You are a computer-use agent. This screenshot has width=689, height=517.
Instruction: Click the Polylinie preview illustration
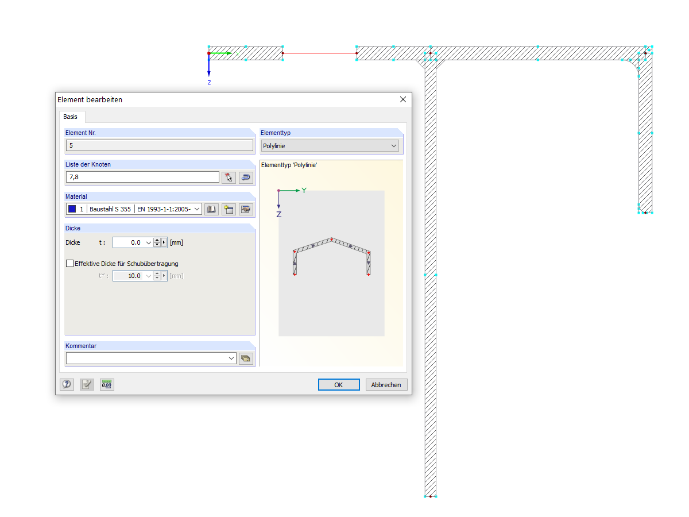click(x=331, y=263)
